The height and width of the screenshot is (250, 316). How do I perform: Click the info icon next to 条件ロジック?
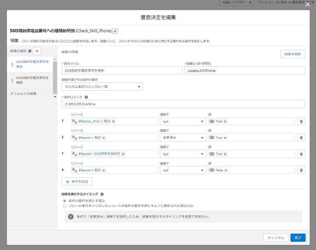click(x=86, y=97)
